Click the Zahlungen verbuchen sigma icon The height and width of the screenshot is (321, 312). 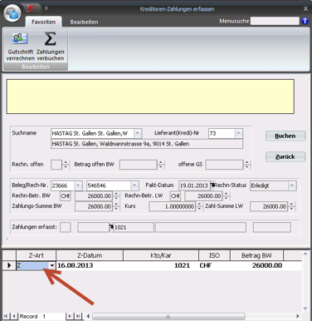pyautogui.click(x=50, y=38)
